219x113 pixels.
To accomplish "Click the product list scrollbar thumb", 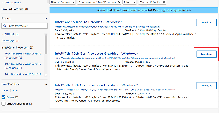I will 46,45.
